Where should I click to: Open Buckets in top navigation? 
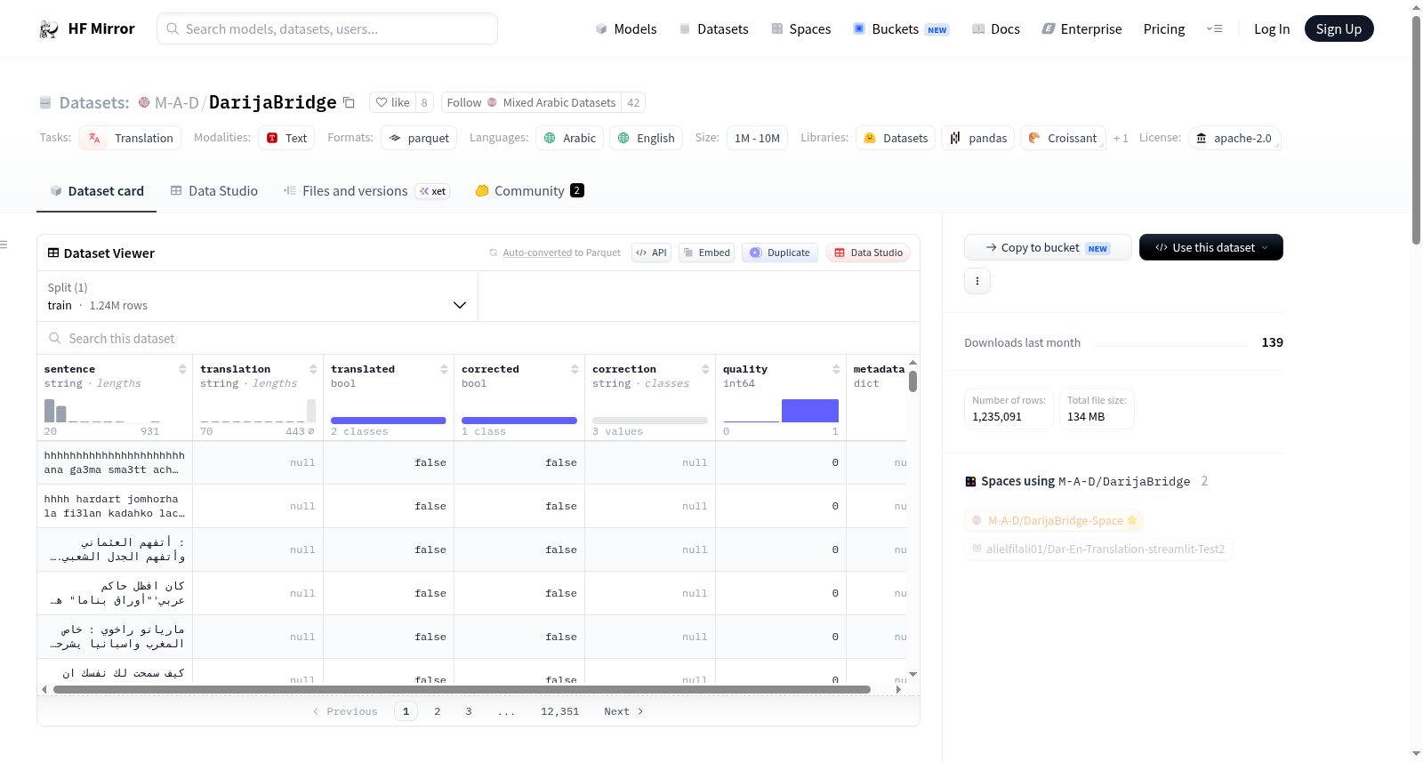(x=901, y=29)
